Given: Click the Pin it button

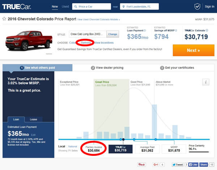Looking at the screenshot, I should (141, 165).
